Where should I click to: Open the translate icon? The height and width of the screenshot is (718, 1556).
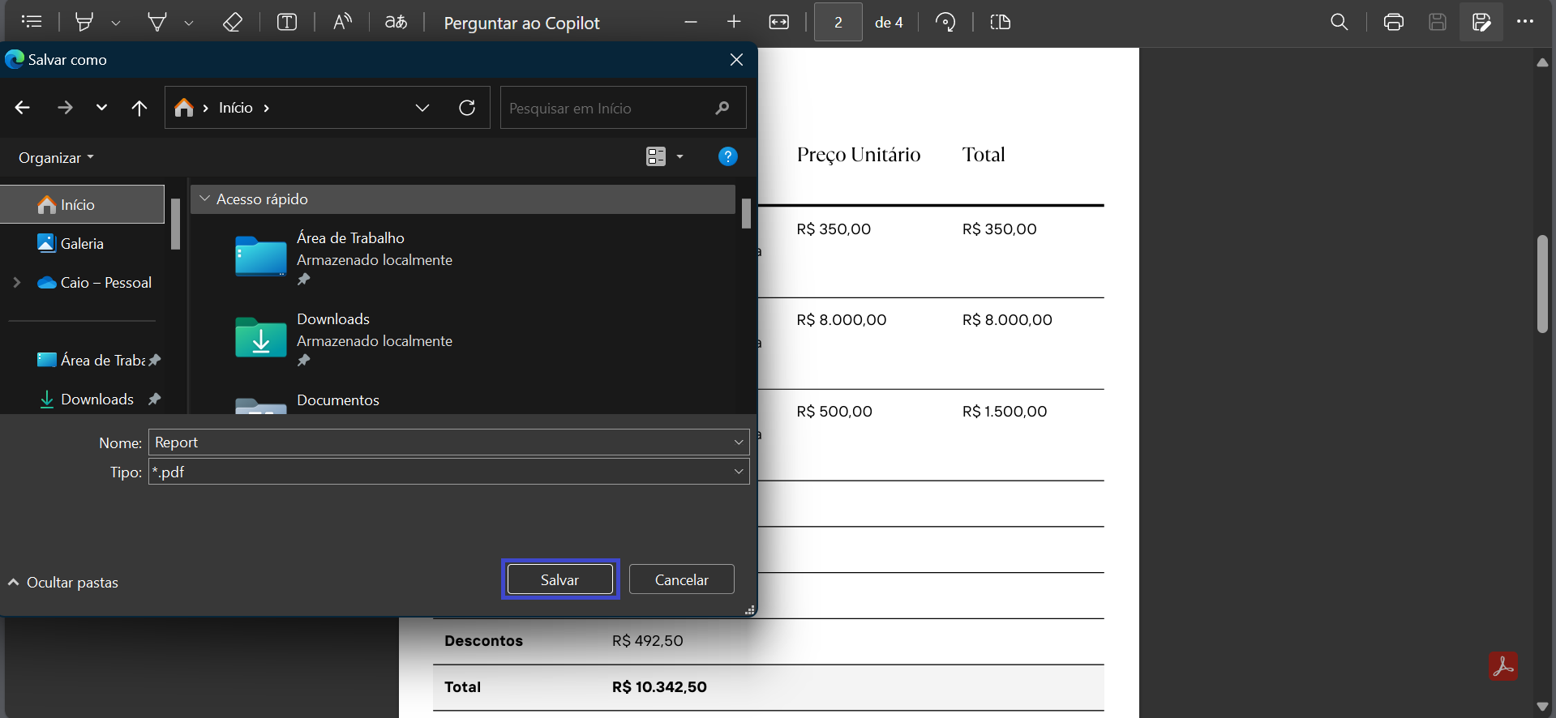click(396, 22)
